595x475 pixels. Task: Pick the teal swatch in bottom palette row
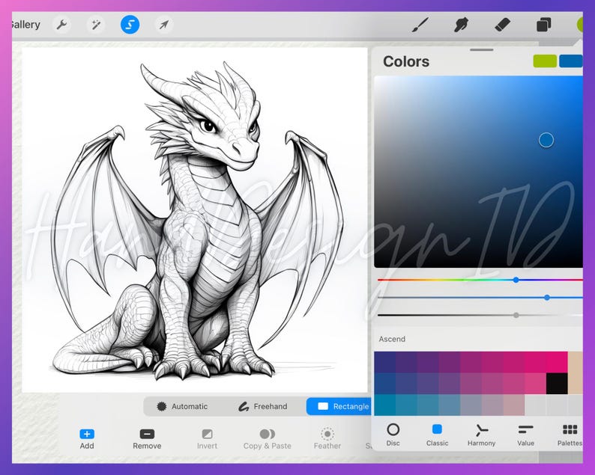(384, 405)
